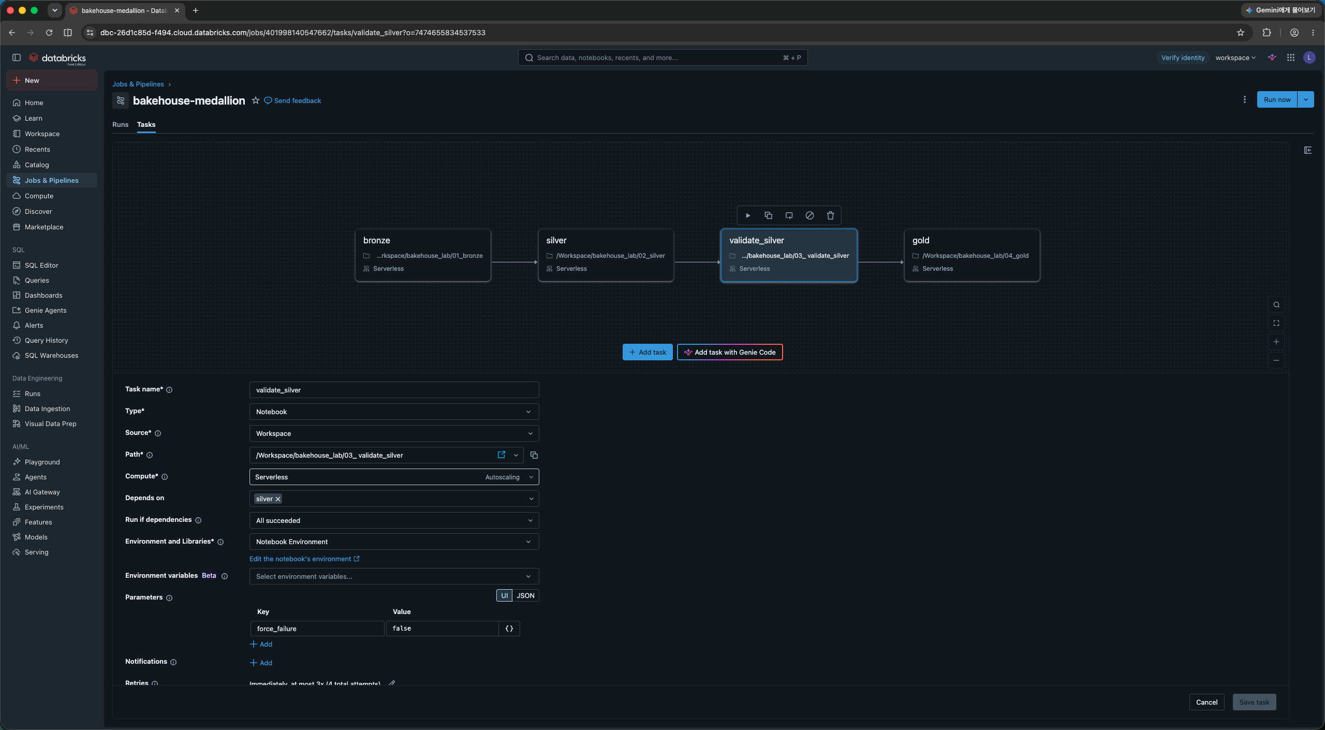Open the Edit the notebook's environment link

click(304, 559)
